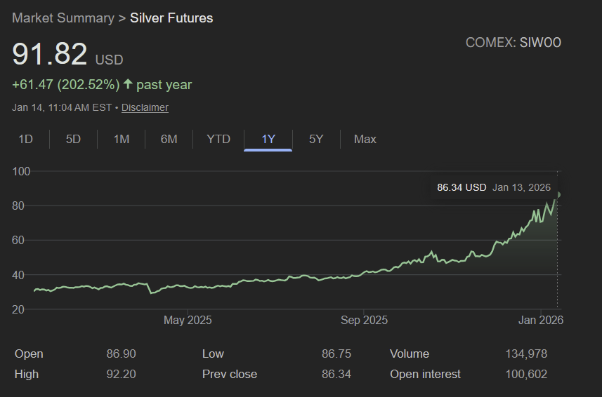The height and width of the screenshot is (397, 602).
Task: Switch chart to 6M range
Action: click(x=169, y=139)
